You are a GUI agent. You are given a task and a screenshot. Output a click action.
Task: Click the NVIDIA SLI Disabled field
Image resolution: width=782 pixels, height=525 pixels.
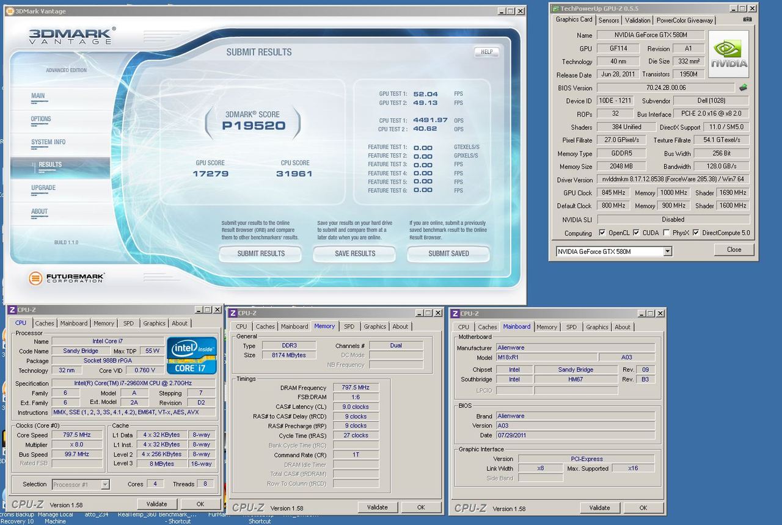[x=673, y=219]
